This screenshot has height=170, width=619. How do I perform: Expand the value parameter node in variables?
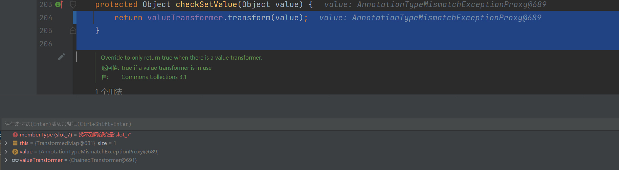6,152
